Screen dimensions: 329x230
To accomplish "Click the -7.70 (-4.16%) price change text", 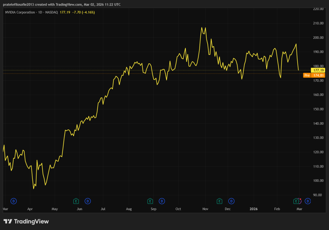I will coord(84,12).
